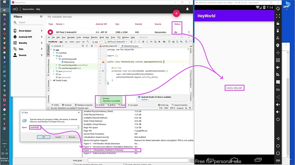295x165 pixels.
Task: Click Open GAPPS in emulator sidebar
Action: [x=278, y=90]
